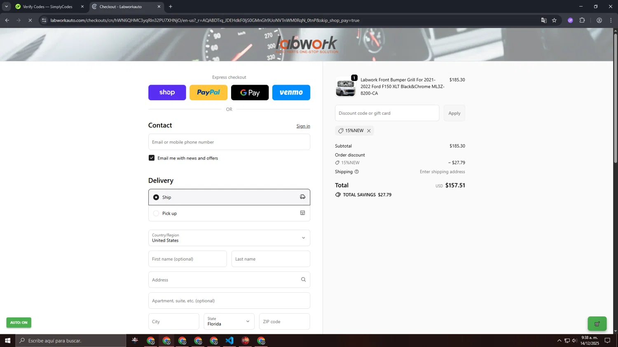Click the first Chrome taskbar icon
This screenshot has width=618, height=347.
click(151, 340)
